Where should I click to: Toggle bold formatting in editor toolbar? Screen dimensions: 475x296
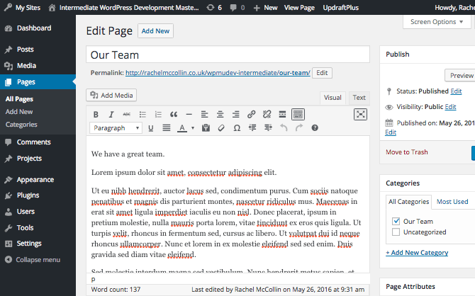(x=96, y=114)
